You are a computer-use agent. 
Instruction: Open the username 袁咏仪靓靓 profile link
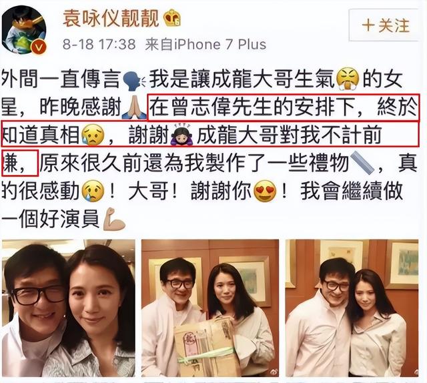click(111, 18)
